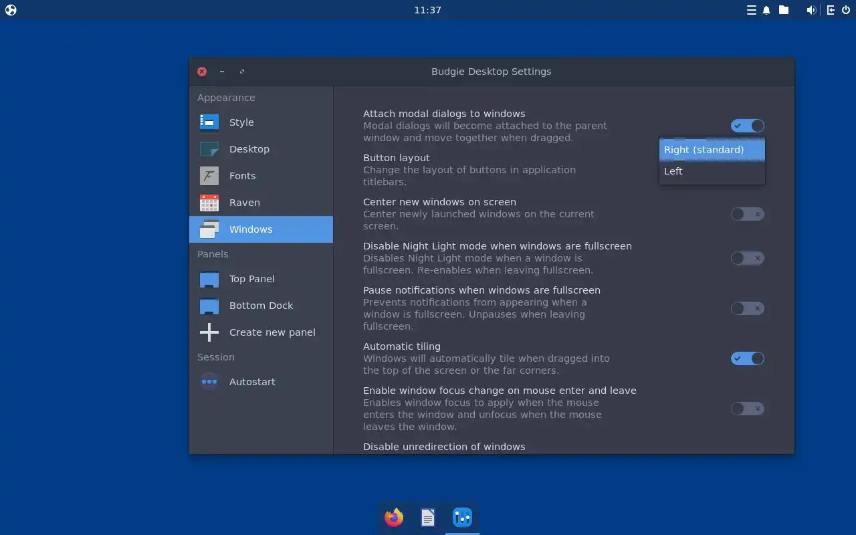Open the Style settings icon
The height and width of the screenshot is (535, 856).
click(x=209, y=122)
